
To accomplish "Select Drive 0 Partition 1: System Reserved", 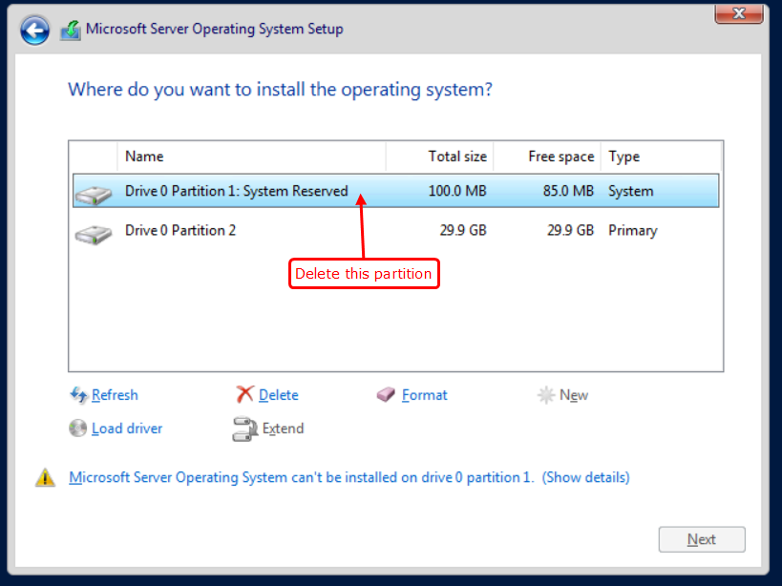I will 396,191.
